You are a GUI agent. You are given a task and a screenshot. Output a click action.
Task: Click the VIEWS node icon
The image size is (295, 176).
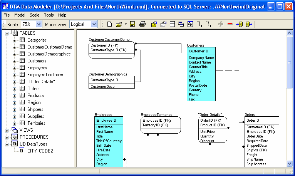15,130
